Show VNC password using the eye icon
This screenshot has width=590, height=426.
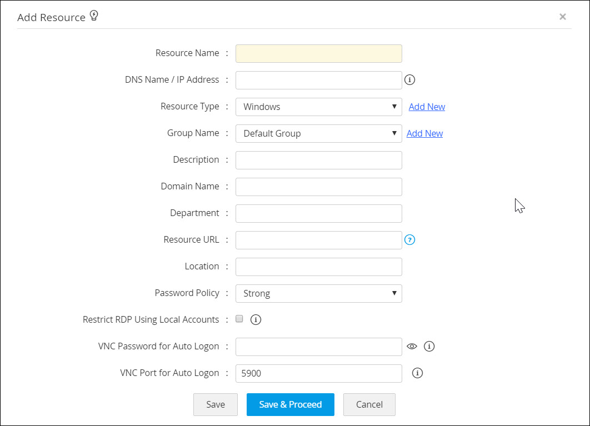[412, 346]
